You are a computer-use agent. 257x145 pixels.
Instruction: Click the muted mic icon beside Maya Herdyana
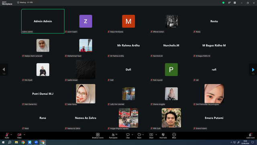tap(109, 32)
